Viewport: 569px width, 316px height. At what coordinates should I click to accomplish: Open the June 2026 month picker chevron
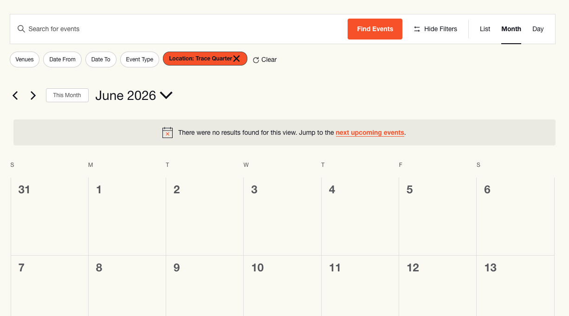coord(166,95)
